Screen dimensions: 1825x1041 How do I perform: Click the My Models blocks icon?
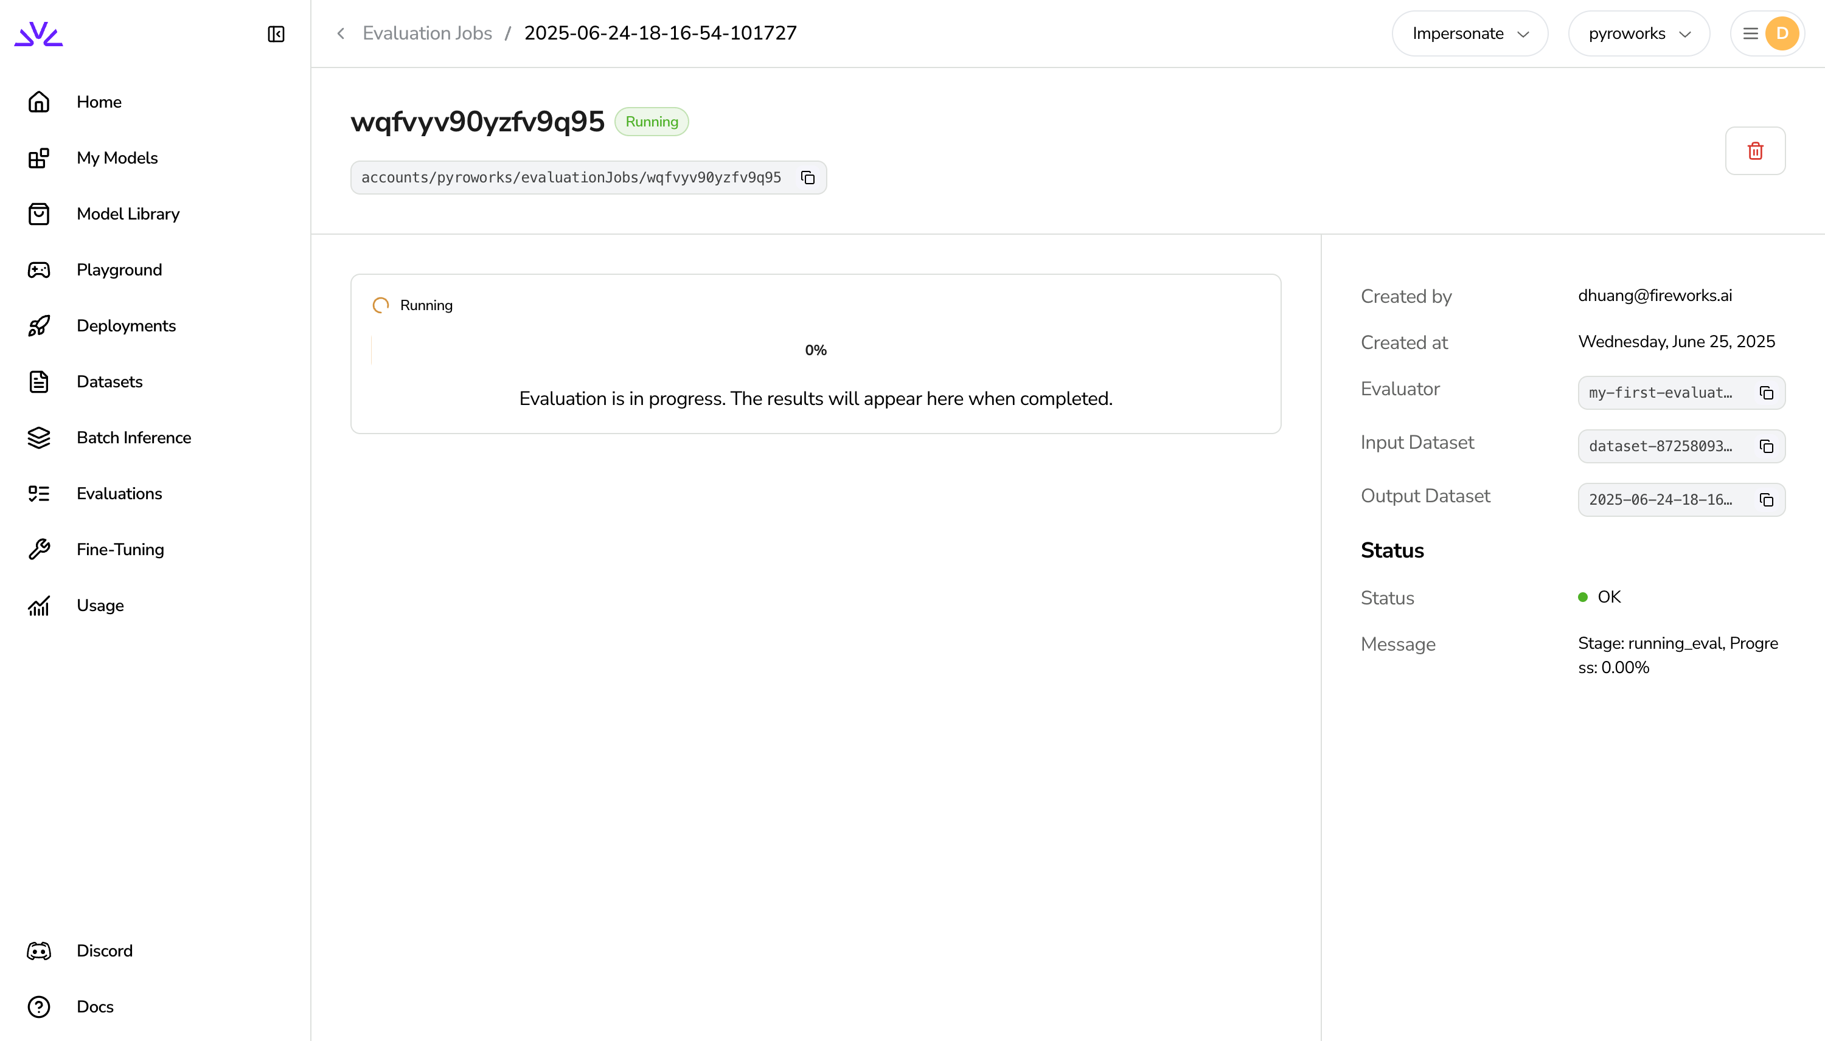tap(38, 158)
